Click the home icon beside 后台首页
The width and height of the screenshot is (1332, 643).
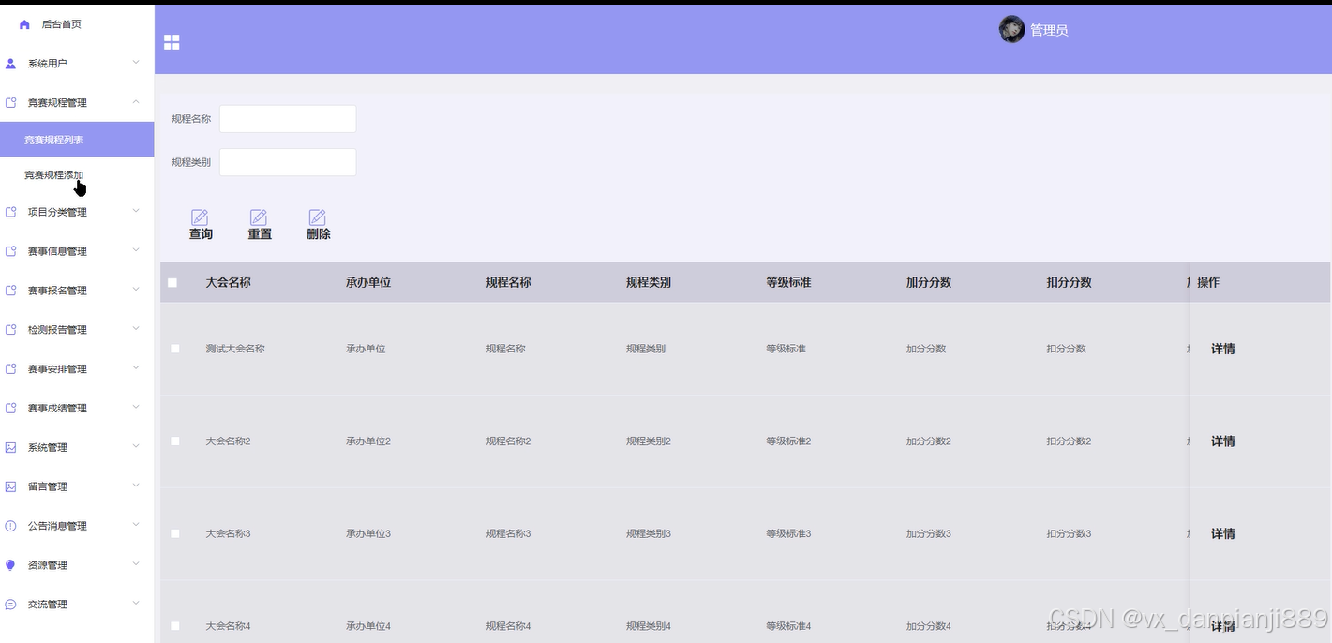(x=24, y=24)
